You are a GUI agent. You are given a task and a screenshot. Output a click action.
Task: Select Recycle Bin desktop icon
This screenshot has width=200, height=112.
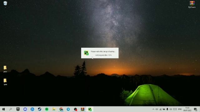pyautogui.click(x=5, y=4)
